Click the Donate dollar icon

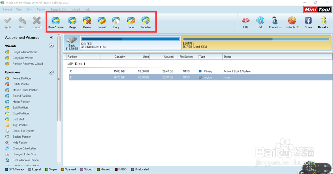324,21
